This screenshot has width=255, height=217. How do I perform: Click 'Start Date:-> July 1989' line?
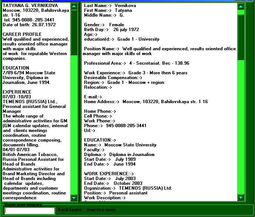(x=110, y=159)
